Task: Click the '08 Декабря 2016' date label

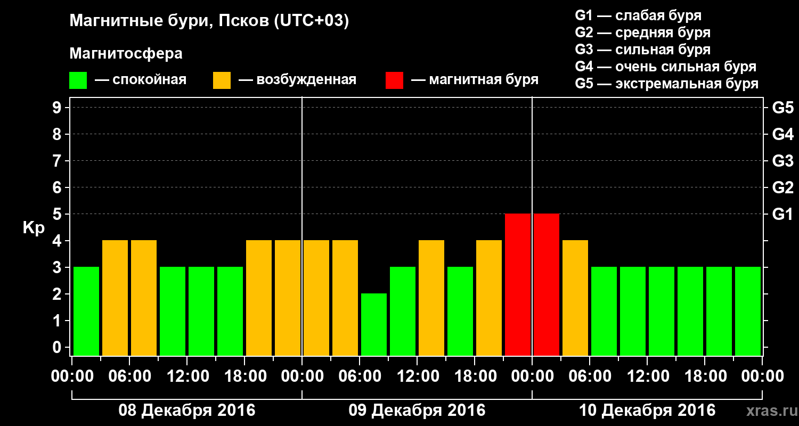Action: pos(186,411)
